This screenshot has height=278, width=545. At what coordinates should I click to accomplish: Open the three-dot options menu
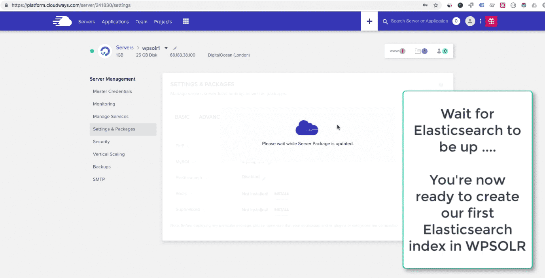tap(481, 21)
